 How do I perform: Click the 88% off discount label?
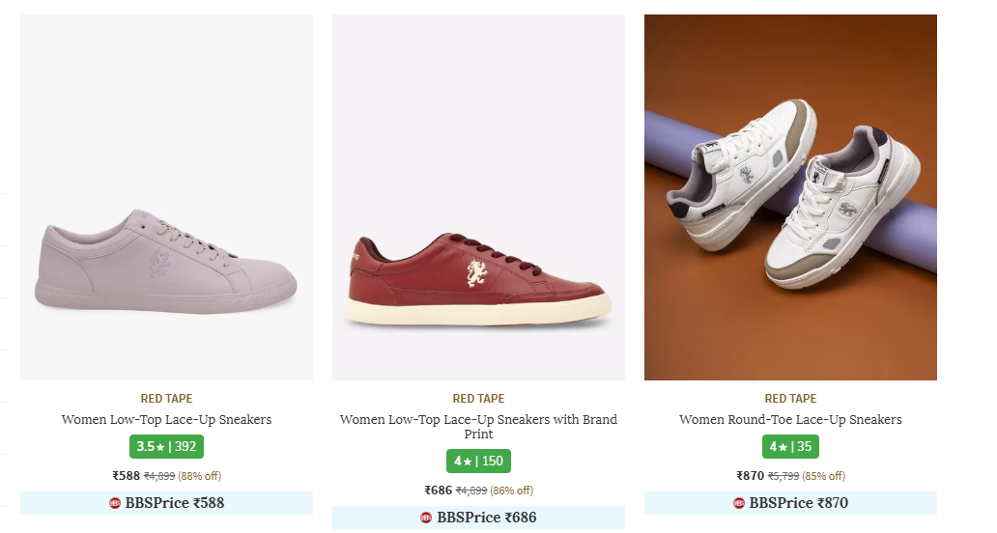pyautogui.click(x=200, y=476)
